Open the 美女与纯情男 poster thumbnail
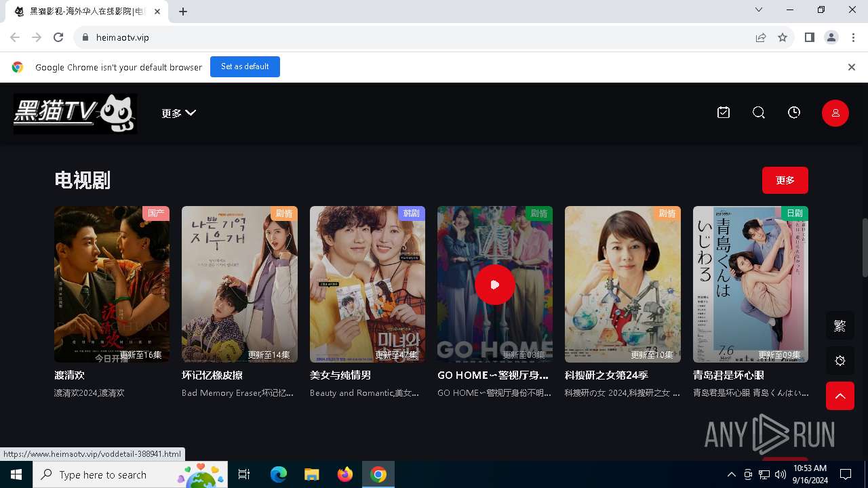Image resolution: width=868 pixels, height=488 pixels. point(368,284)
